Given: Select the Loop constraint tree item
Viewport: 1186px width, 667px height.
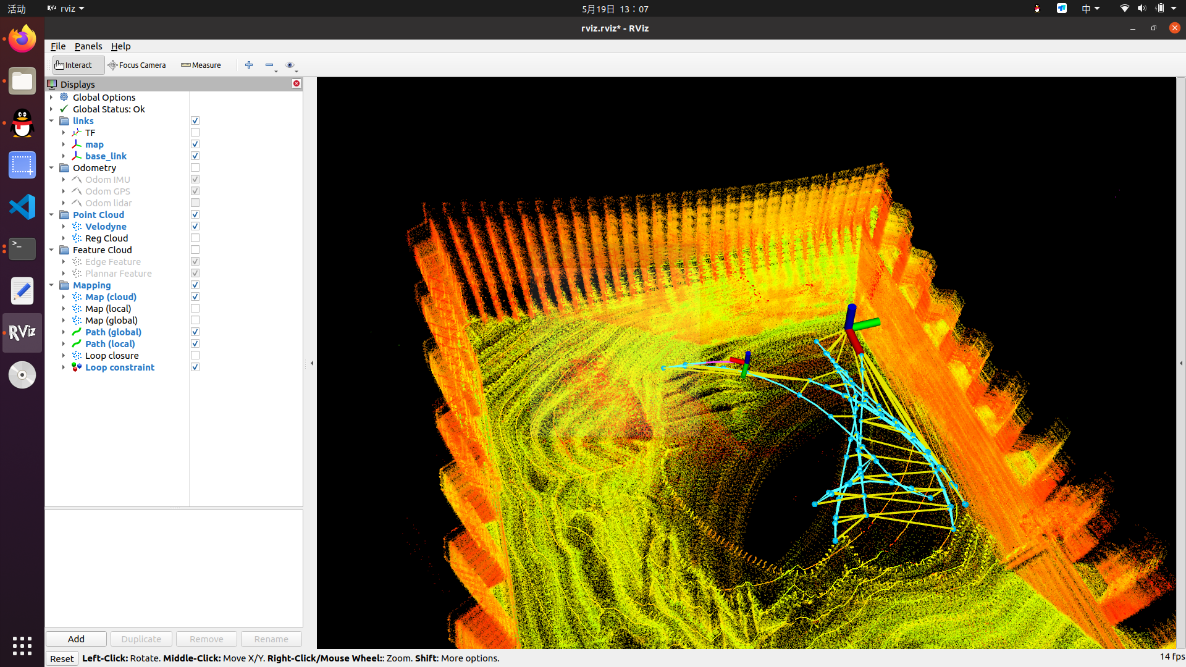Looking at the screenshot, I should click(x=120, y=367).
